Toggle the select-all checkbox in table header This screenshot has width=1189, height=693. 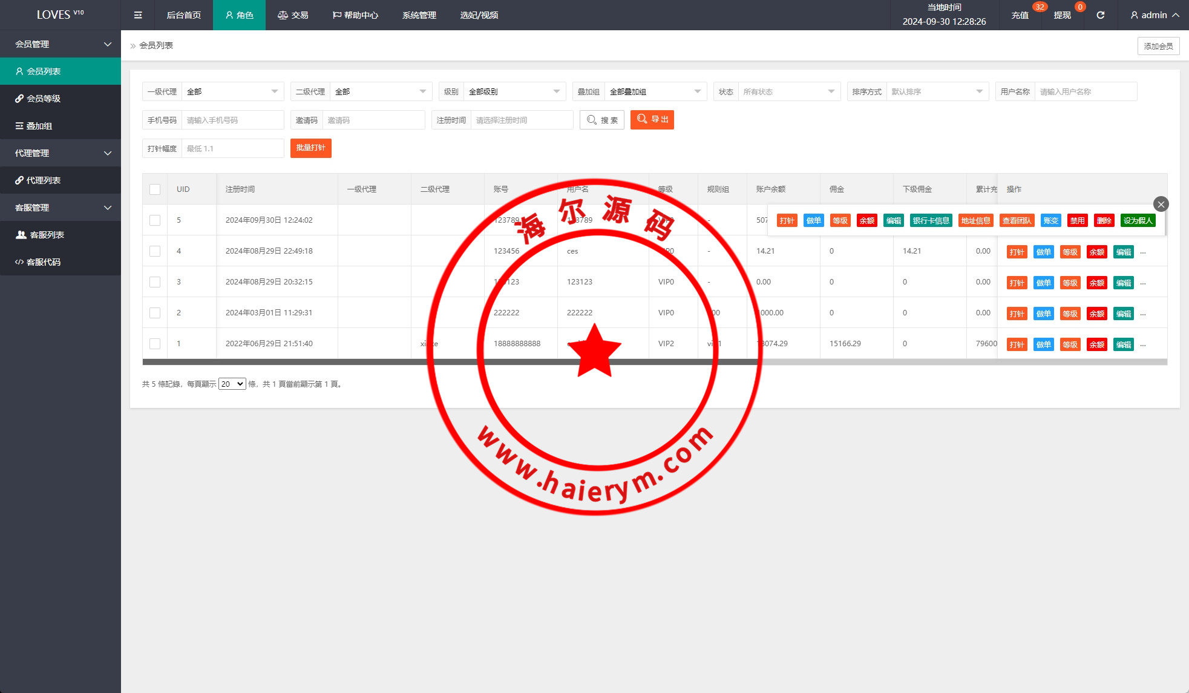[x=155, y=189]
